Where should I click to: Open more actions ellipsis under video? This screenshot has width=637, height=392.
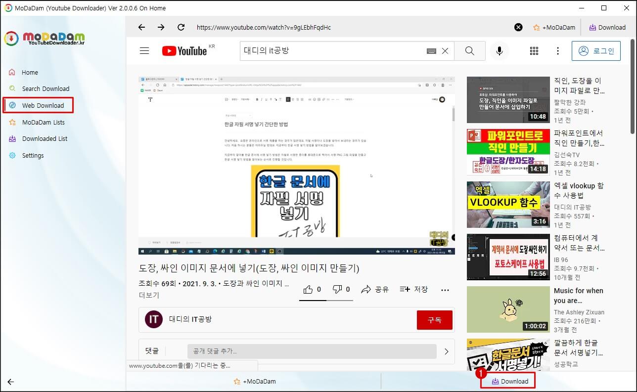(445, 290)
